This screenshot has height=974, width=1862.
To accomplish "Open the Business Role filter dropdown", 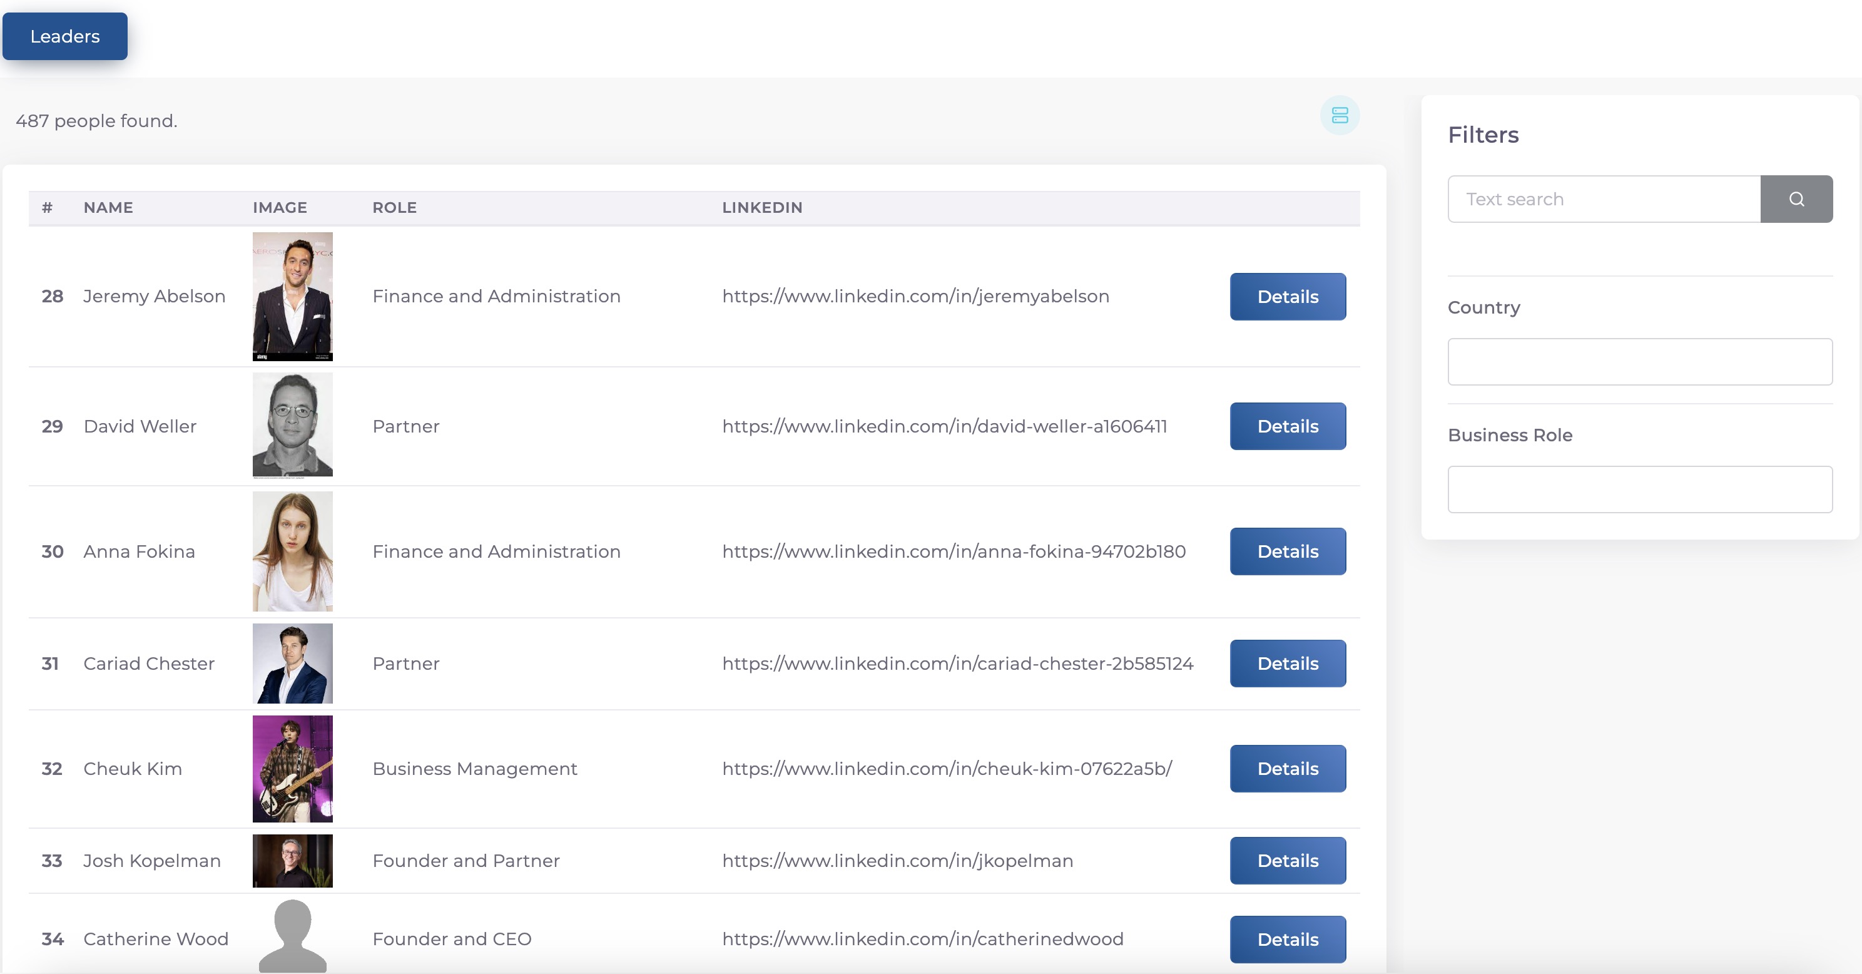I will (1639, 490).
